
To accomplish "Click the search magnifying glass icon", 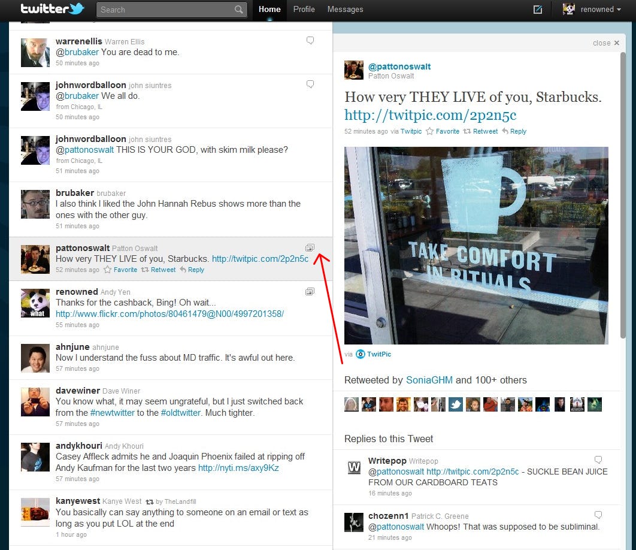I will click(239, 10).
